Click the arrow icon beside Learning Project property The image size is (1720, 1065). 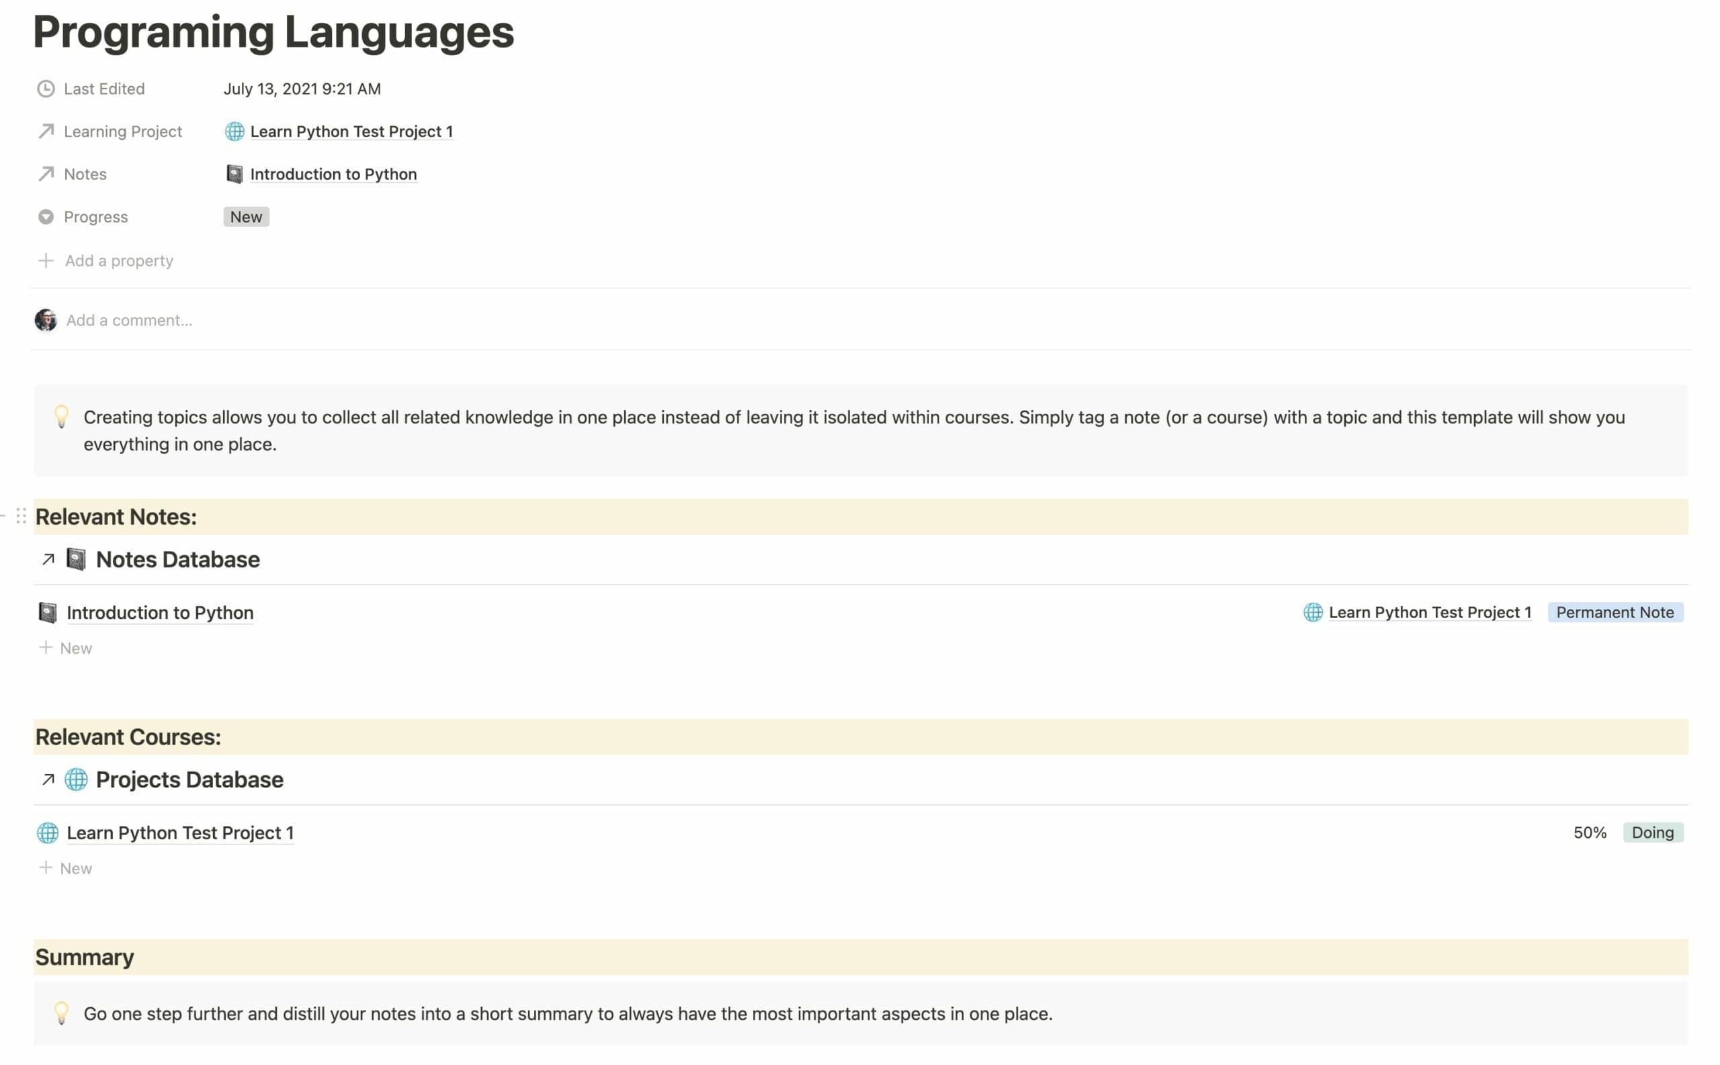pos(45,131)
